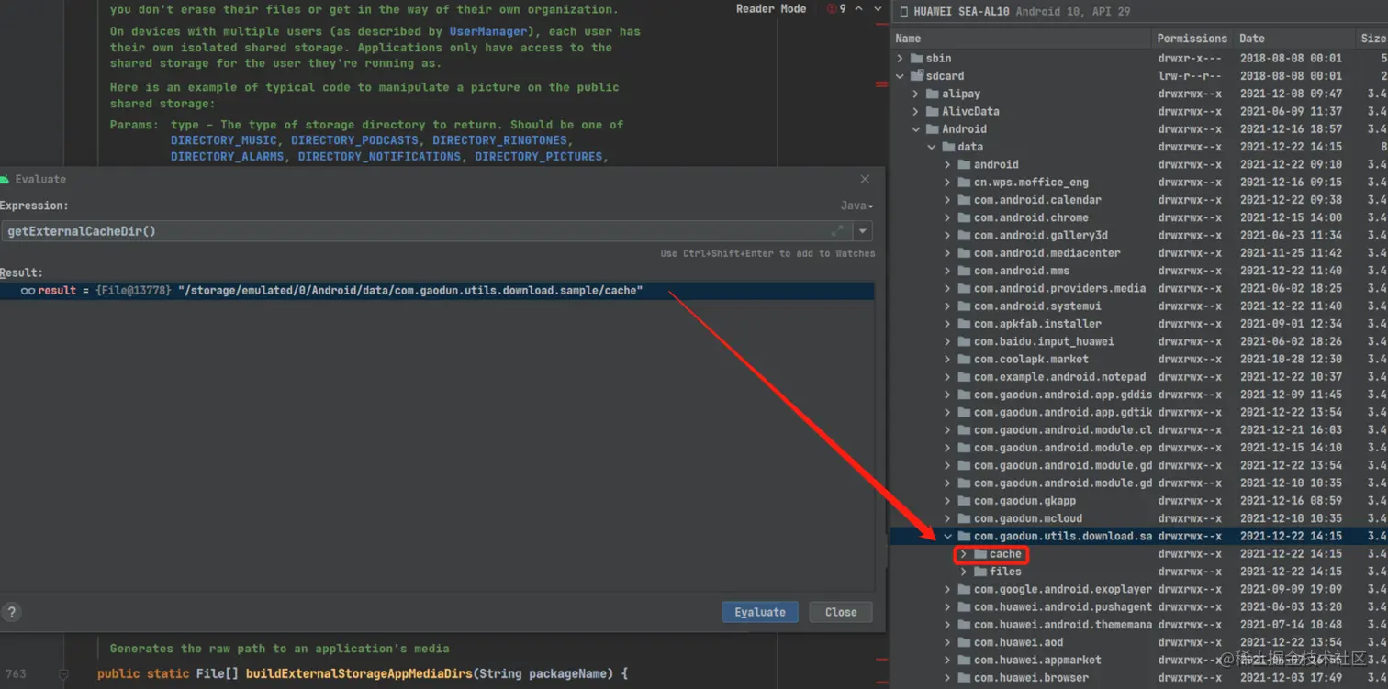Open the DIRECTORY_PODCASTS link
This screenshot has width=1388, height=689.
tap(354, 140)
